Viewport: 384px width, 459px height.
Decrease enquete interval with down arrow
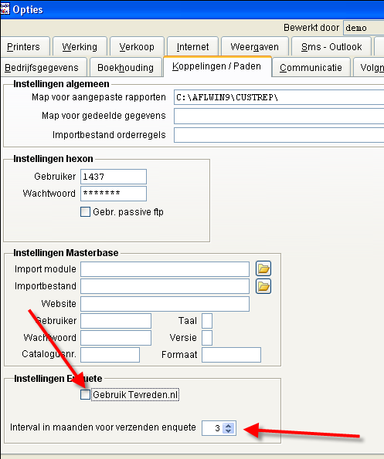click(229, 431)
